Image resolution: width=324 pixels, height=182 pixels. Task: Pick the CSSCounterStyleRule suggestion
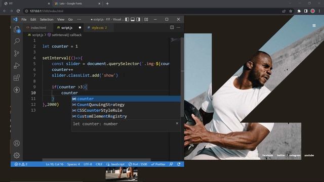coord(126,110)
